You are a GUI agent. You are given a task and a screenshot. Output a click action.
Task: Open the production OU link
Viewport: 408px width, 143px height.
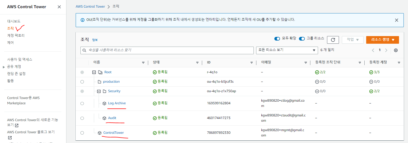[x=111, y=82]
